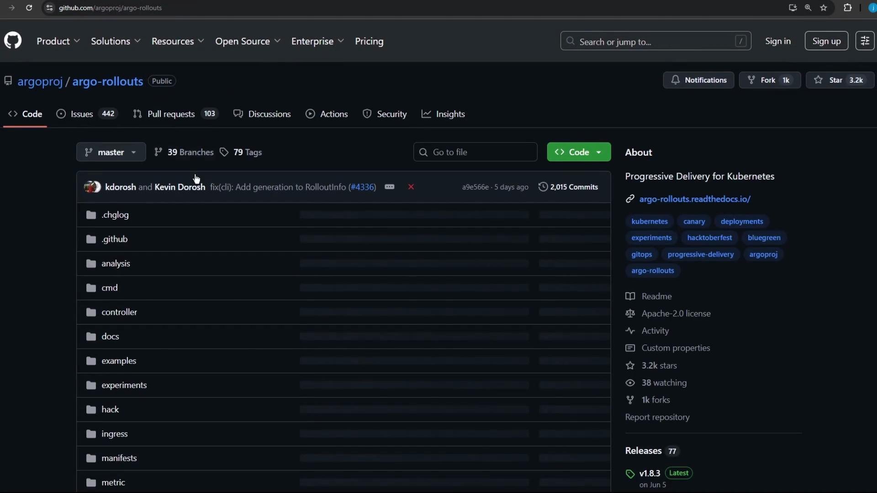Open the argoproj owner link
The width and height of the screenshot is (877, 493).
point(40,81)
